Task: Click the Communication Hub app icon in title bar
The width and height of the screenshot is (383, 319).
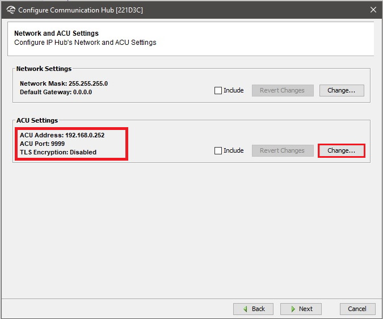Action: coord(10,10)
